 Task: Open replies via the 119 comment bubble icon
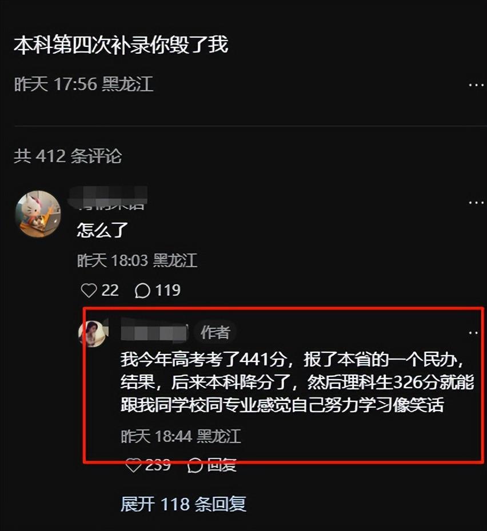142,291
